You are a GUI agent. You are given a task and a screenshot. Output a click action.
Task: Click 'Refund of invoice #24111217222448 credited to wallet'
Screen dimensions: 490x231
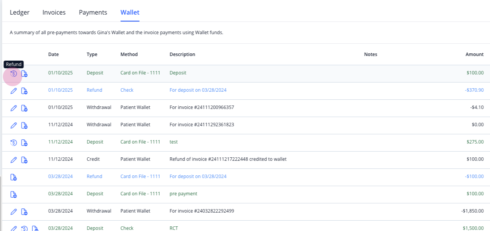pos(228,159)
